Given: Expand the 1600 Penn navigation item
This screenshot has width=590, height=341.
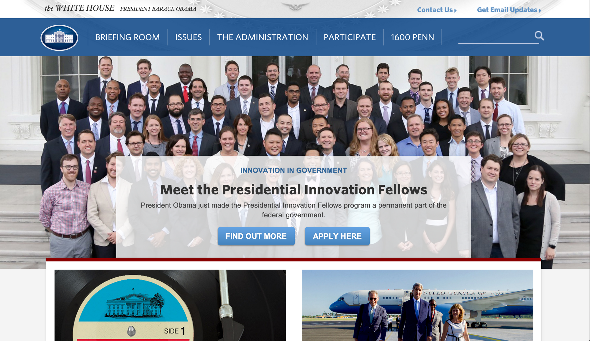Looking at the screenshot, I should coord(412,37).
